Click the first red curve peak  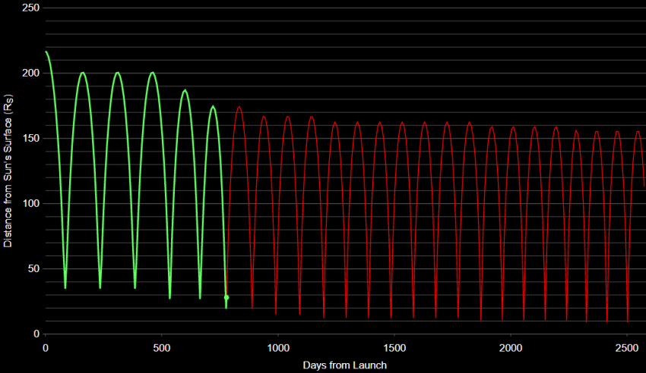click(x=239, y=107)
